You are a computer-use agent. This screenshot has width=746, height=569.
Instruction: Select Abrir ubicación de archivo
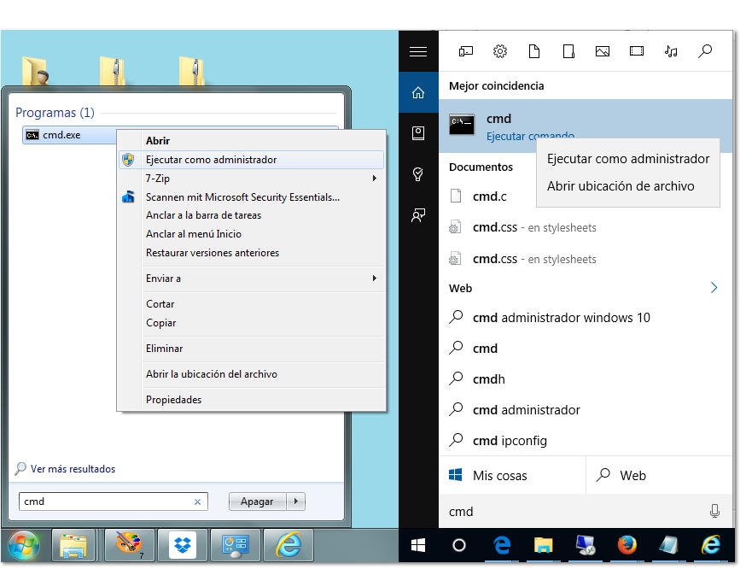pos(621,186)
